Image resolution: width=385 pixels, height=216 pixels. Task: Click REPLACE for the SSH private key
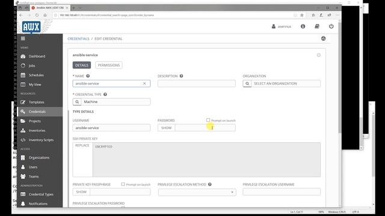tap(82, 145)
